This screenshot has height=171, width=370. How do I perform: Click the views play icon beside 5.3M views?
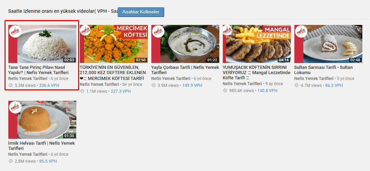click(10, 85)
